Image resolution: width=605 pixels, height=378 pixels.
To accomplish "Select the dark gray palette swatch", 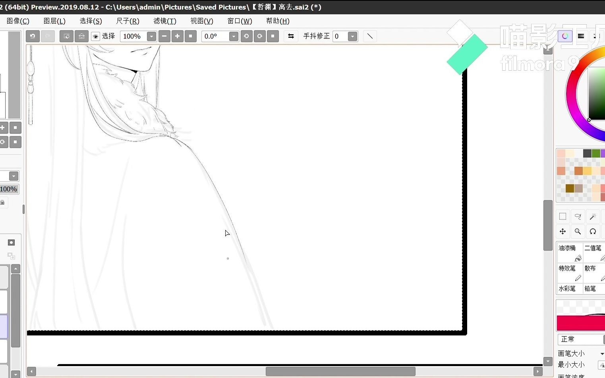I will coord(587,153).
